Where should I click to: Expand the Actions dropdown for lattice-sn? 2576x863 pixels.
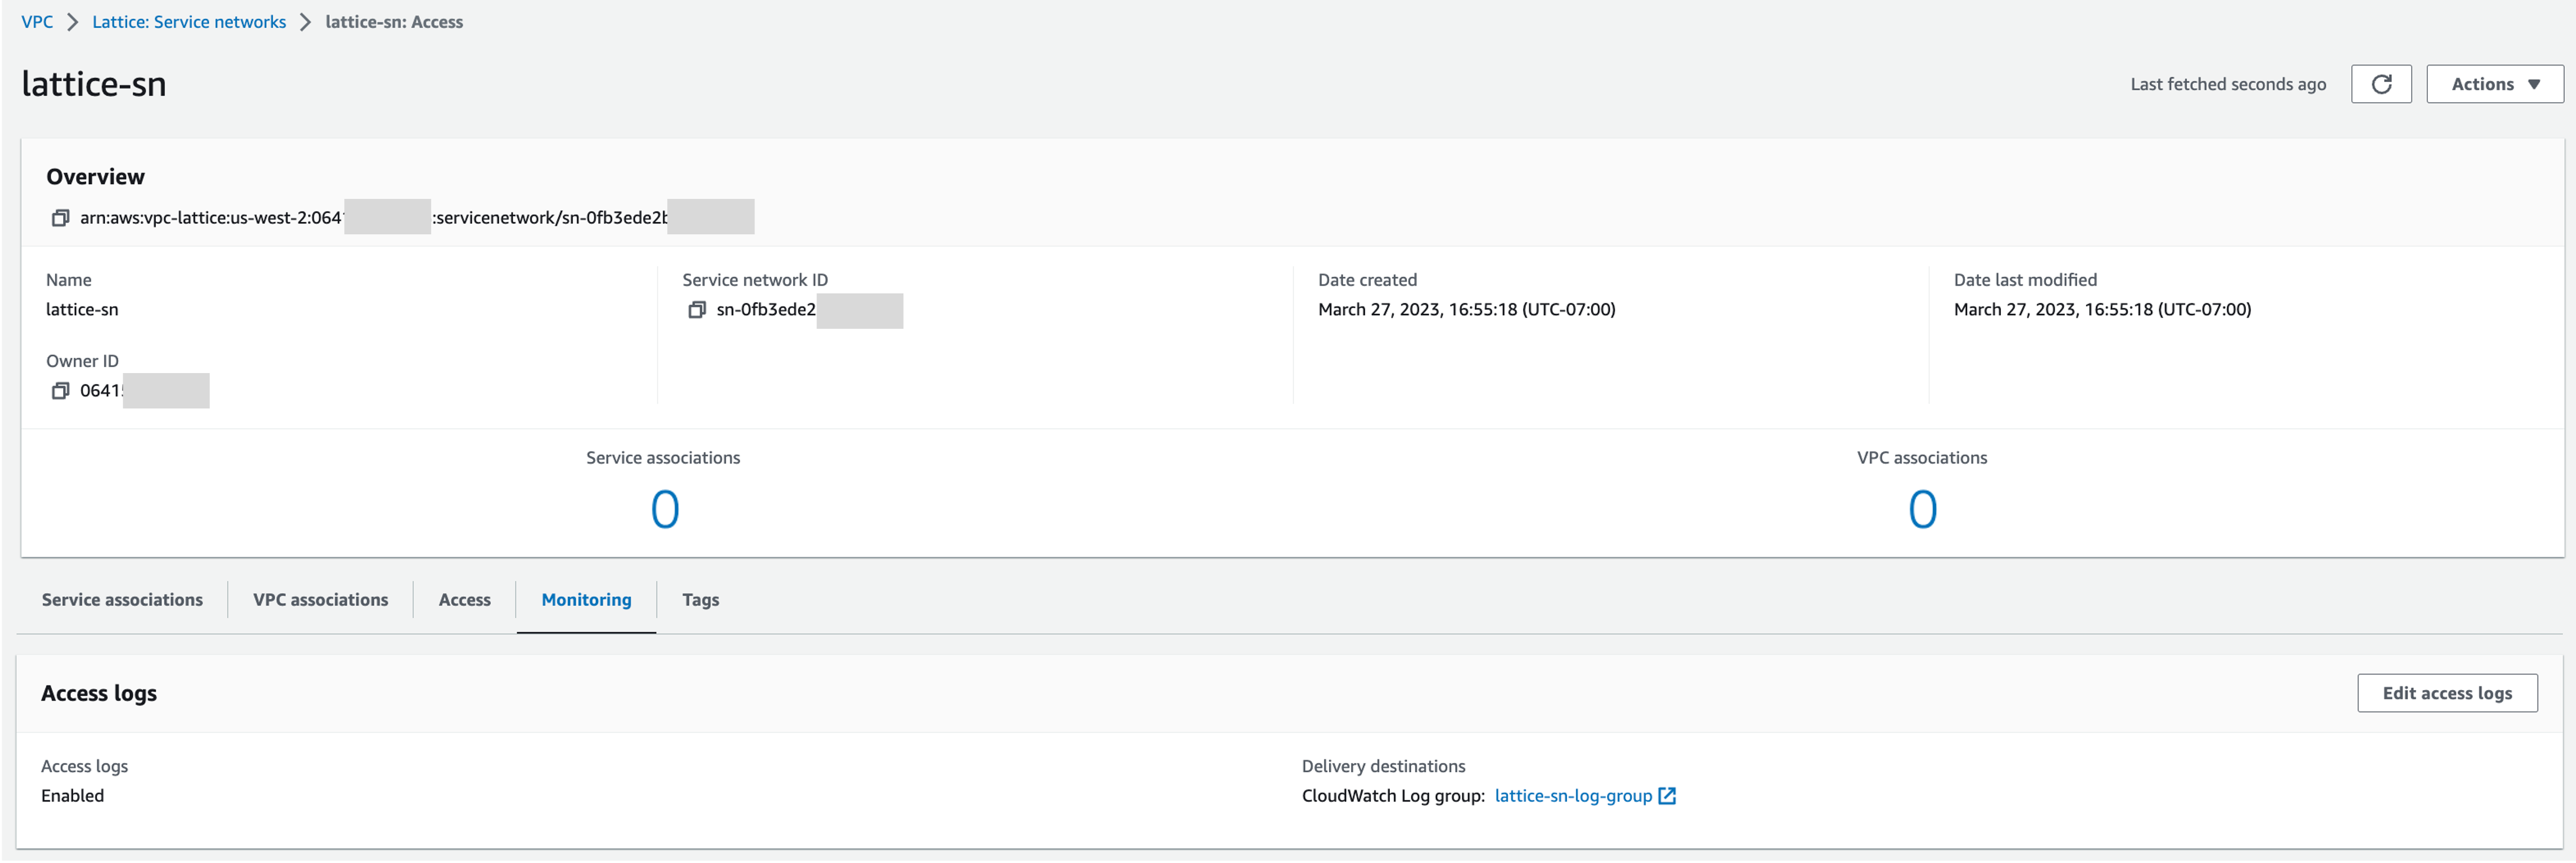pyautogui.click(x=2493, y=84)
